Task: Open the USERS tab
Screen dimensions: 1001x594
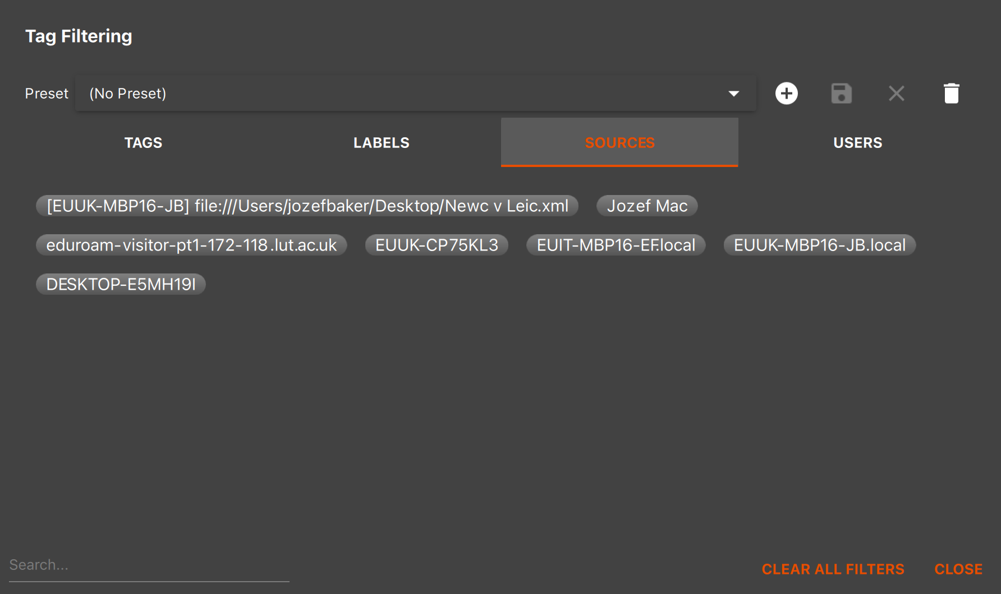Action: pos(857,142)
